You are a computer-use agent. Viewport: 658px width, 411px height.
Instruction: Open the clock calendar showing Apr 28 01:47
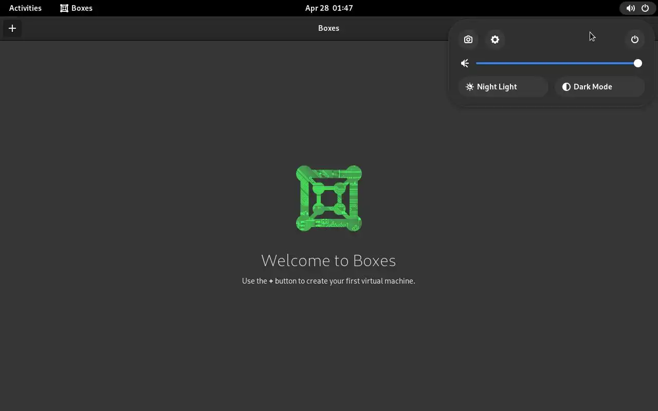pyautogui.click(x=329, y=8)
